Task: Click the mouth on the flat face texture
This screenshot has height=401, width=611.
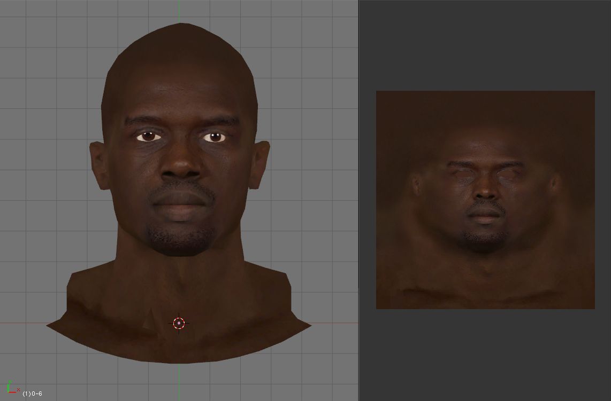Action: click(x=484, y=217)
